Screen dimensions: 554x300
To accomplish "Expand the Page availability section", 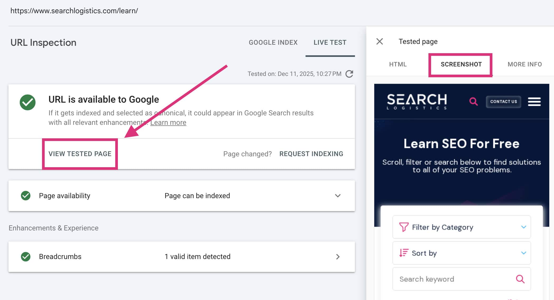I will tap(337, 196).
